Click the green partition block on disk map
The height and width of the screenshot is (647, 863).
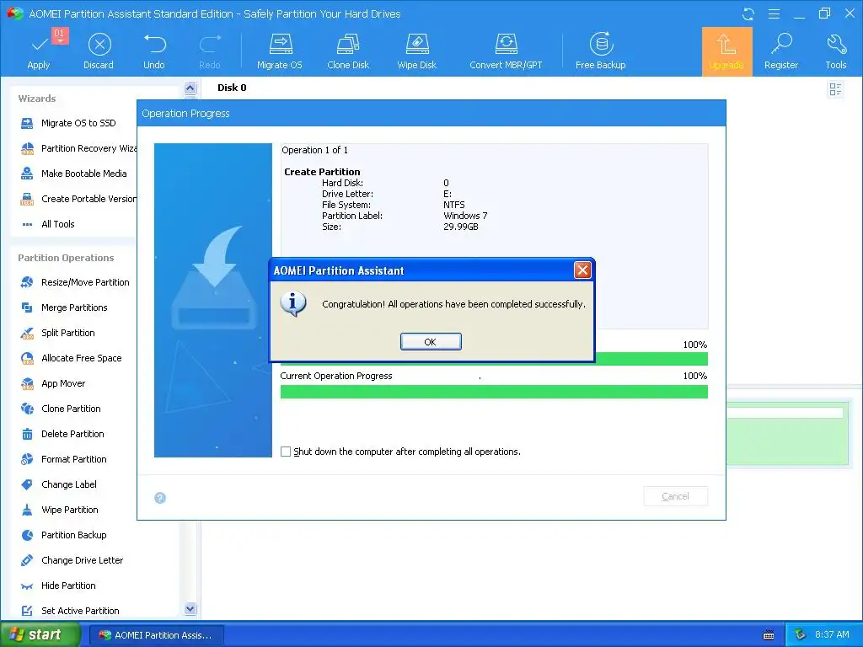(787, 434)
